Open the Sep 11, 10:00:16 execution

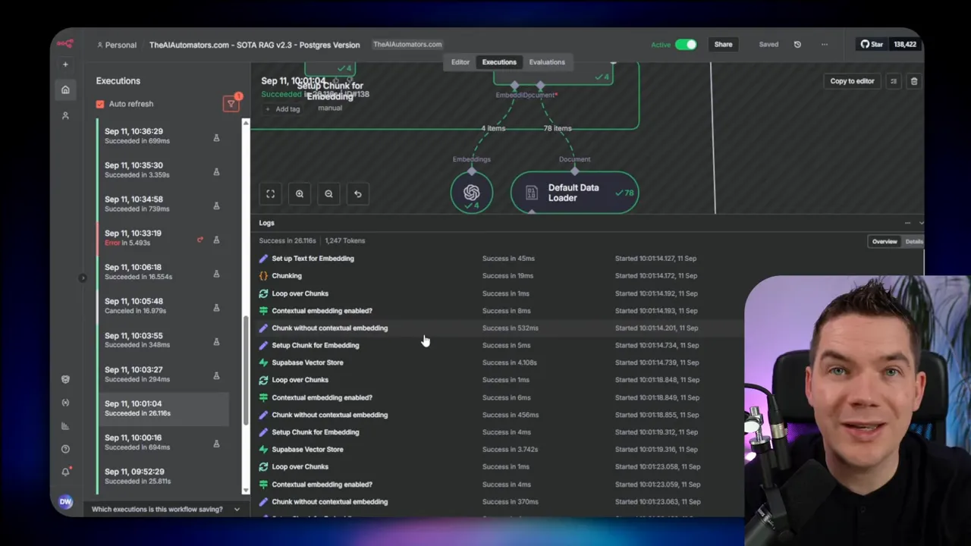163,442
